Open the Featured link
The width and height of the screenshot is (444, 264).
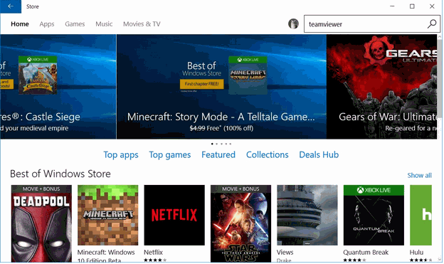(x=218, y=154)
